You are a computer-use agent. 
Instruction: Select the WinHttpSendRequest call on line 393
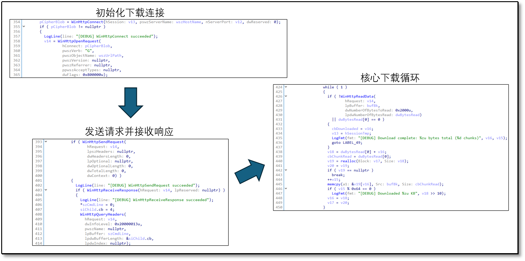pyautogui.click(x=103, y=142)
